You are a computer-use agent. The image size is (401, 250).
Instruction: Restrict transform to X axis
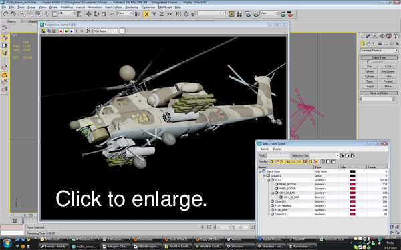click(146, 14)
